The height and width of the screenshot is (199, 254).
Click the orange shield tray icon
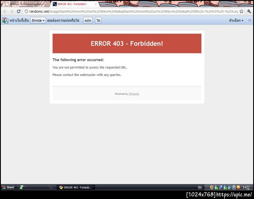212,187
